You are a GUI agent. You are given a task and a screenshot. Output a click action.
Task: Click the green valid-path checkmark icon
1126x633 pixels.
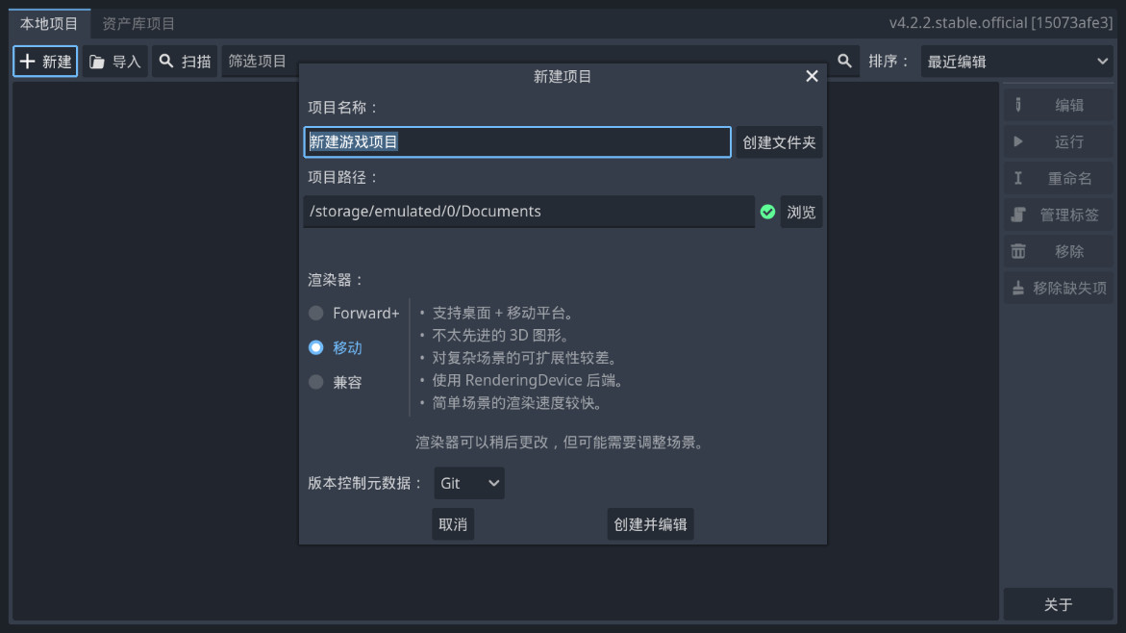click(x=767, y=212)
